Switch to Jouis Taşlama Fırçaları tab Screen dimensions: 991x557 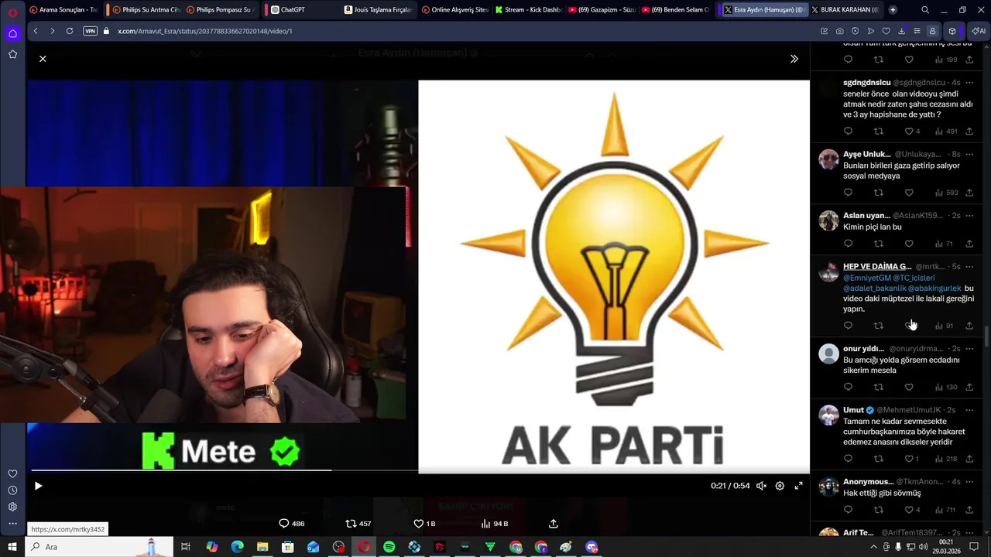pos(377,10)
